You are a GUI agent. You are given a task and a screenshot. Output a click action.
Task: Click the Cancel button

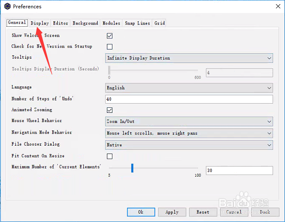[234, 212]
